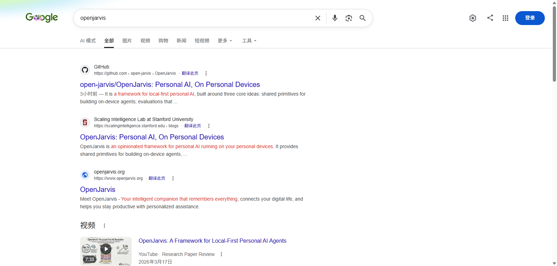This screenshot has width=557, height=266.
Task: Open more options for the Stanford result
Action: pyautogui.click(x=209, y=126)
